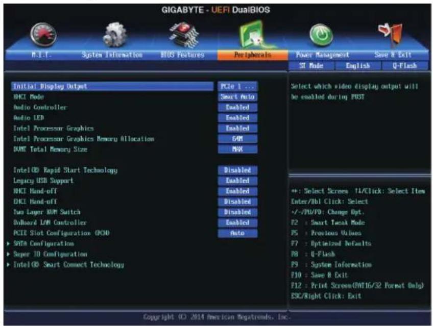Click the GIGABYTE UEFI DualBIOS title

click(215, 10)
